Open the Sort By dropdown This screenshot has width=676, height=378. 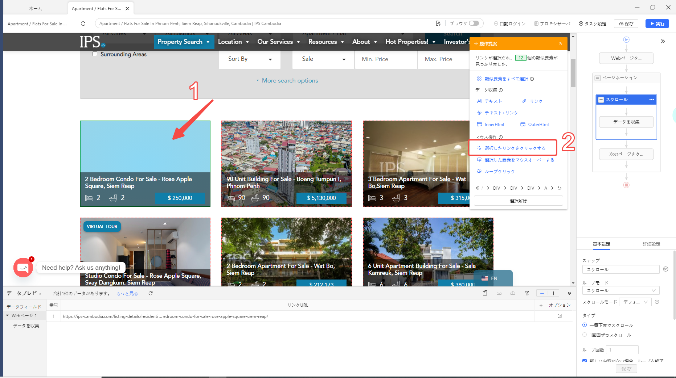[x=249, y=59]
